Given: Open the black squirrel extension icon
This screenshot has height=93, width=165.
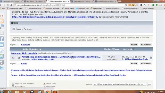Looking at the screenshot, I should click(141, 5).
